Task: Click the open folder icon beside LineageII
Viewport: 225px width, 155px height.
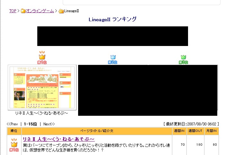Action: click(61, 11)
